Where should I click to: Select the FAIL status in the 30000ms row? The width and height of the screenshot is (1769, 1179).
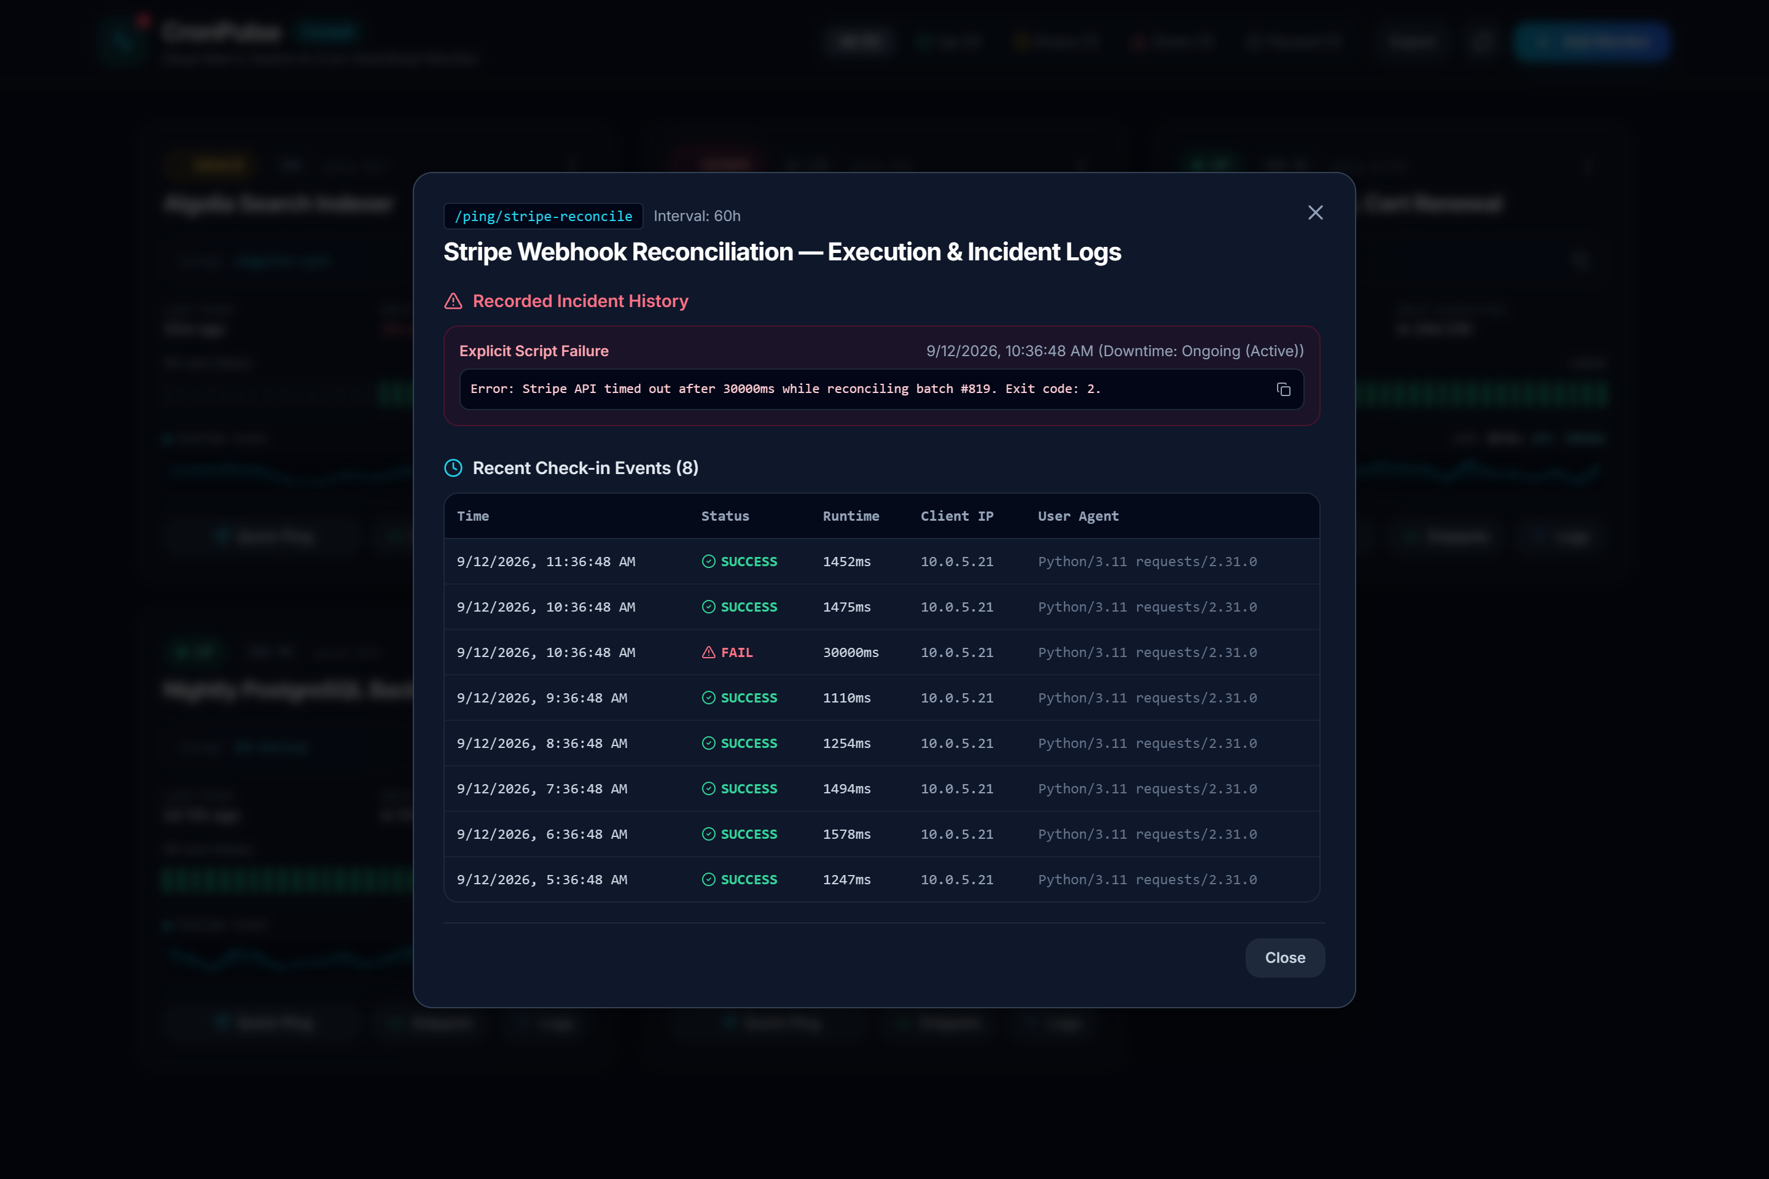point(736,652)
